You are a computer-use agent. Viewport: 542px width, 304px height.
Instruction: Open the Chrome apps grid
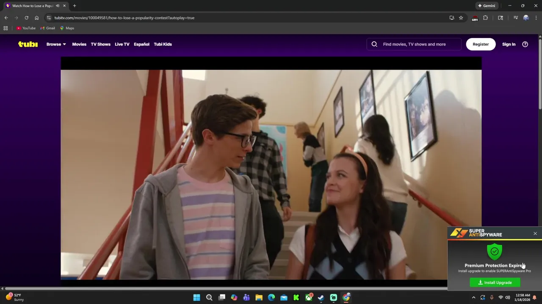click(6, 28)
